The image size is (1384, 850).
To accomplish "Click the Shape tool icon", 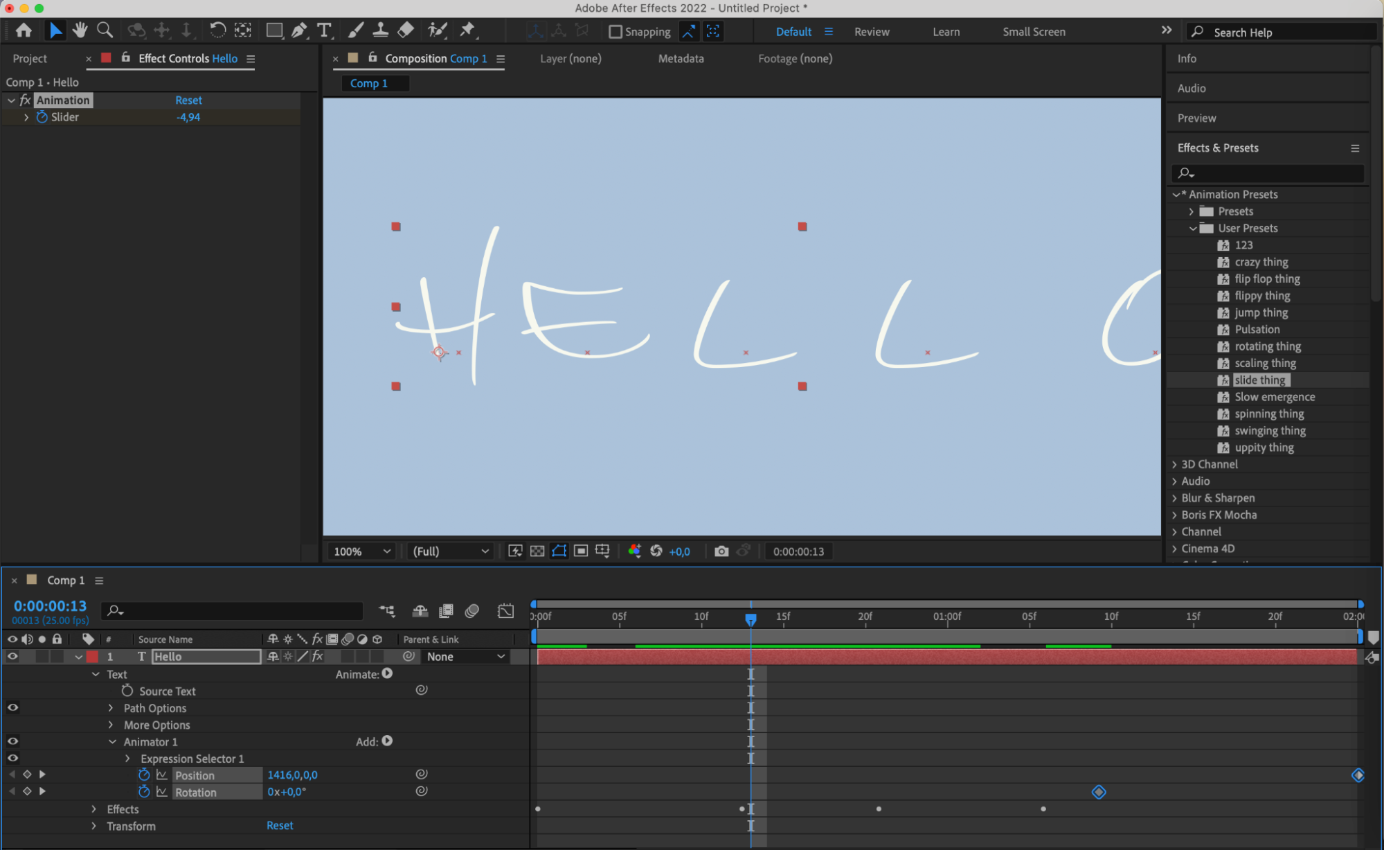I will (274, 32).
